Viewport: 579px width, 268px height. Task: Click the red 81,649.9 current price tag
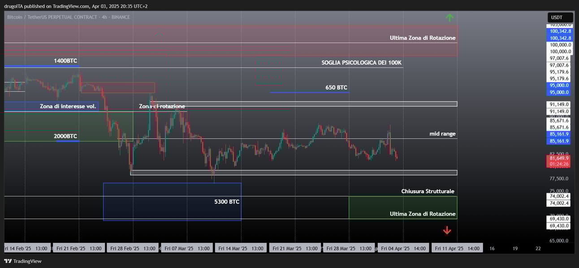[559, 158]
